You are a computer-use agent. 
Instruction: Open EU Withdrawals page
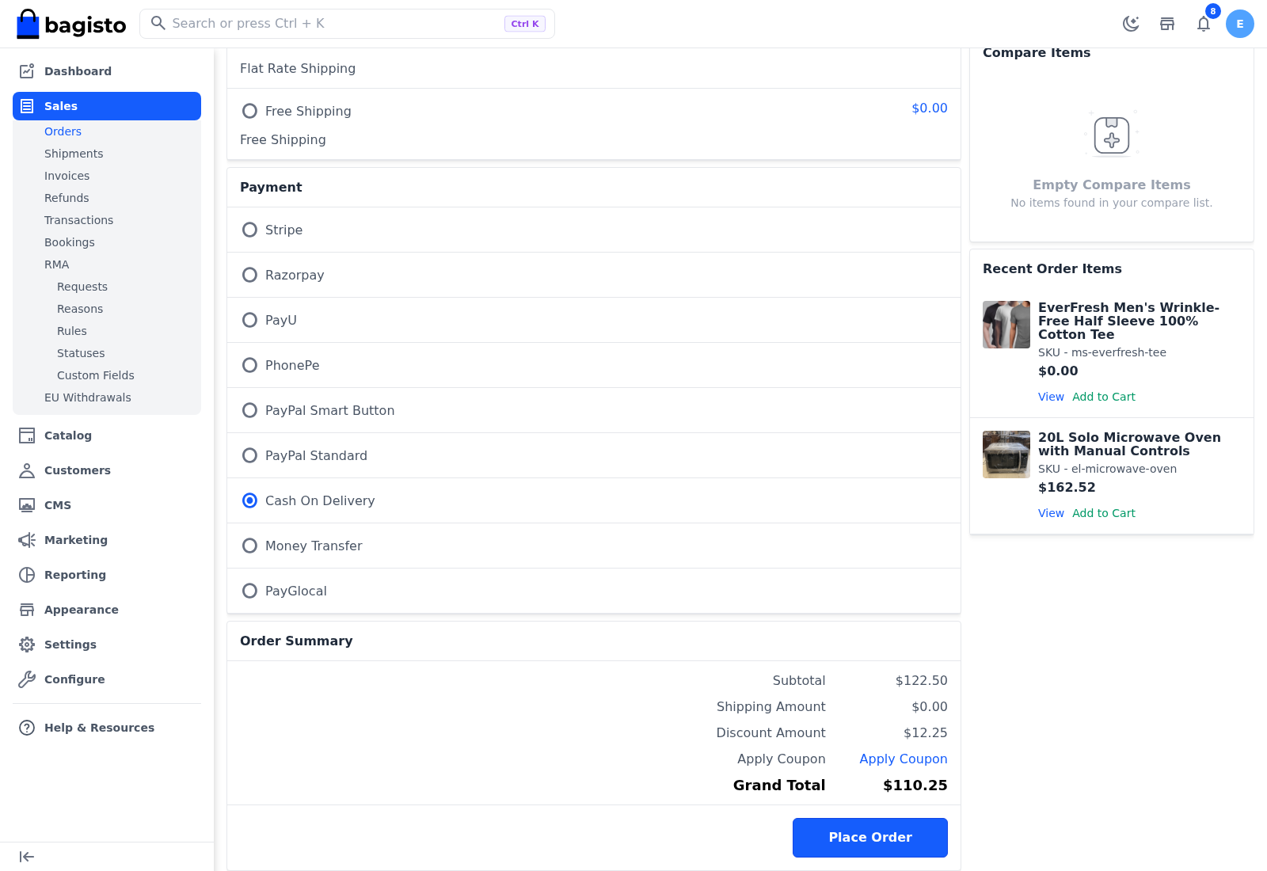88,397
